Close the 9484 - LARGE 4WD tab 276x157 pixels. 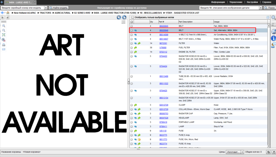(x=35, y=2)
